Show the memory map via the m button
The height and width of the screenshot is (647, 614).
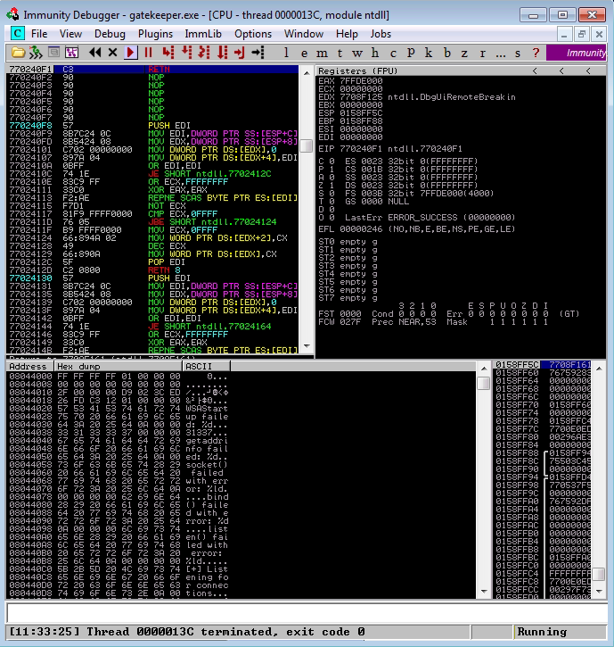point(322,53)
